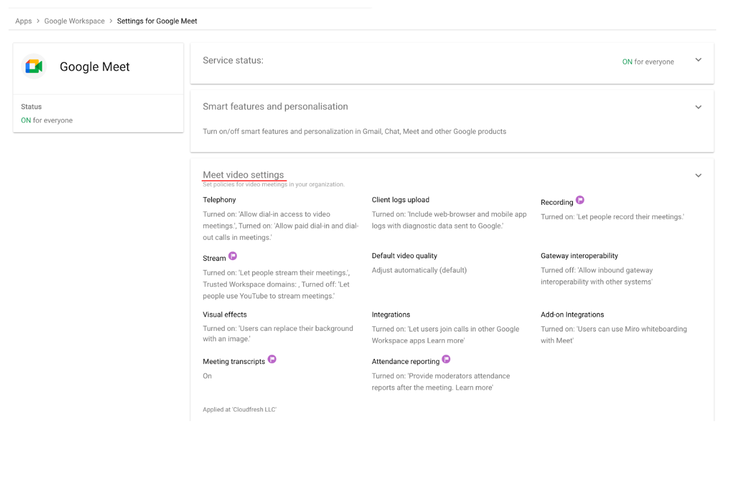The image size is (743, 482).
Task: Click the smart features description about Gmail, Chat, Meet
Action: coord(354,131)
